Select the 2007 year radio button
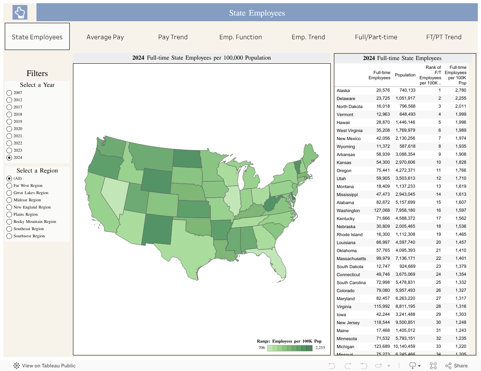Image resolution: width=481 pixels, height=371 pixels. coord(9,93)
